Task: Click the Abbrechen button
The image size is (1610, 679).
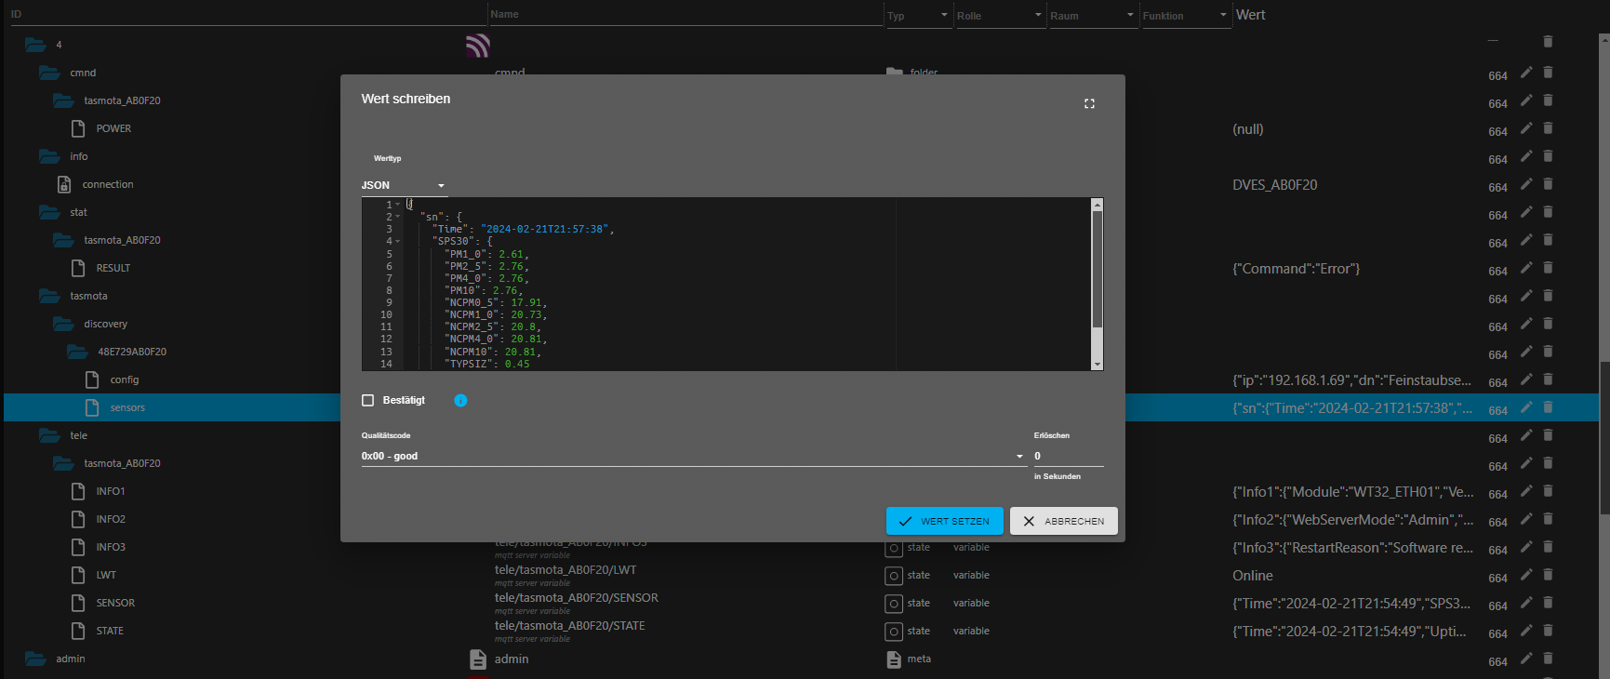Action: [1064, 521]
